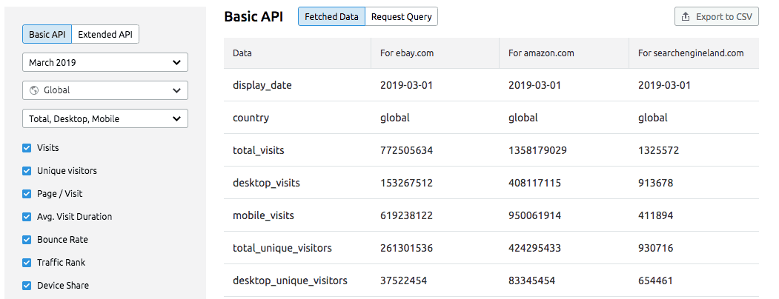Click the ebay desktop visits value 153267512
The width and height of the screenshot is (779, 299).
tap(406, 183)
